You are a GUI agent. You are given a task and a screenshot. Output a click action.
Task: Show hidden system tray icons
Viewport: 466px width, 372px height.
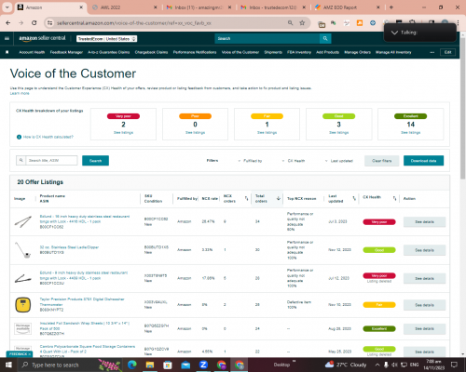pyautogui.click(x=377, y=365)
